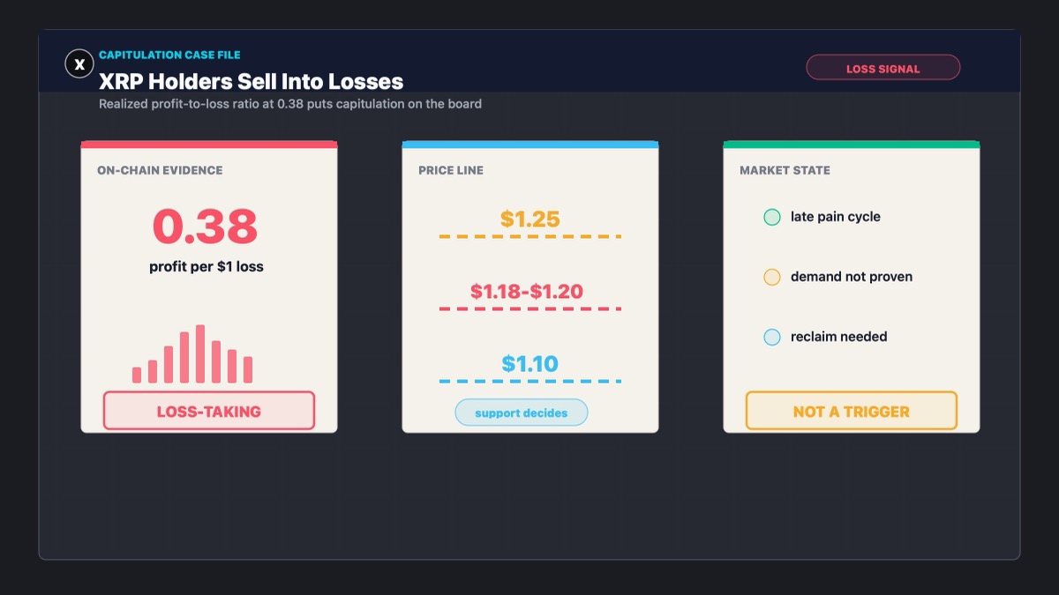Click the shortest leftmost bar in the chart
The image size is (1059, 595).
point(137,375)
